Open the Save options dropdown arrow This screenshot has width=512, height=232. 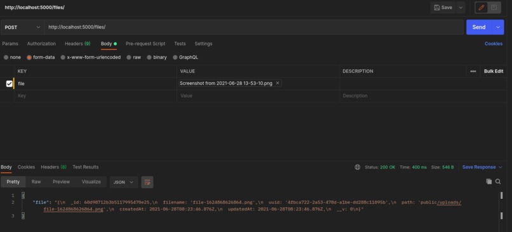(x=461, y=8)
